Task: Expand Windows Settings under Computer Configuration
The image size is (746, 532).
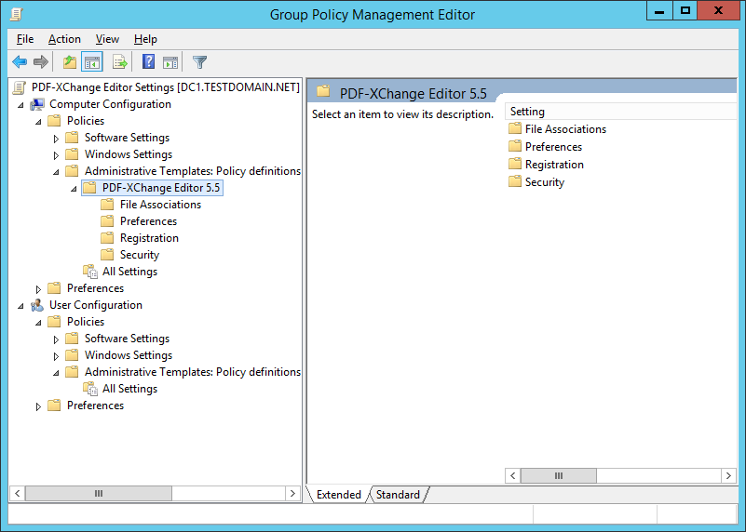Action: pos(56,155)
